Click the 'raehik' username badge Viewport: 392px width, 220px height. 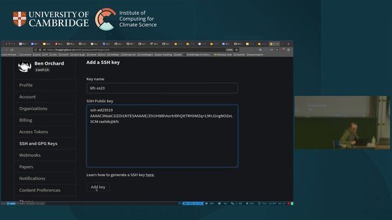42,70
